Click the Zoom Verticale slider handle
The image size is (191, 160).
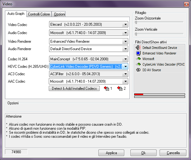point(136,34)
